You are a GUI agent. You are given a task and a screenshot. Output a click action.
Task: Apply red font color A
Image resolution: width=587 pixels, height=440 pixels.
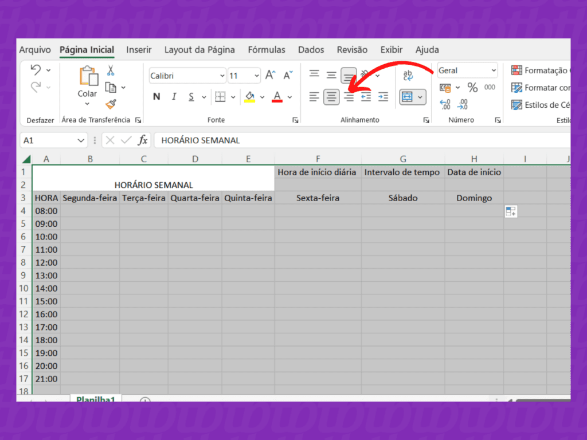[277, 97]
